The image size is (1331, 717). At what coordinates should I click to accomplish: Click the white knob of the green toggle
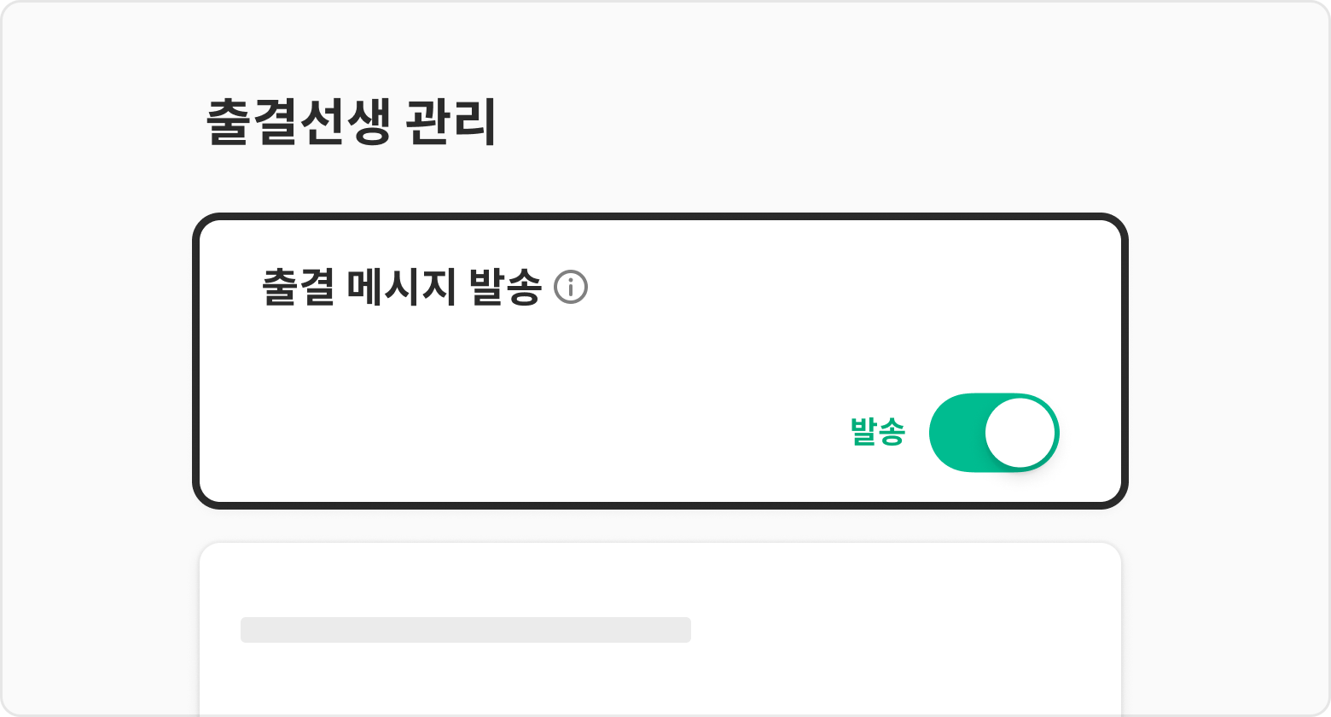click(x=1020, y=433)
